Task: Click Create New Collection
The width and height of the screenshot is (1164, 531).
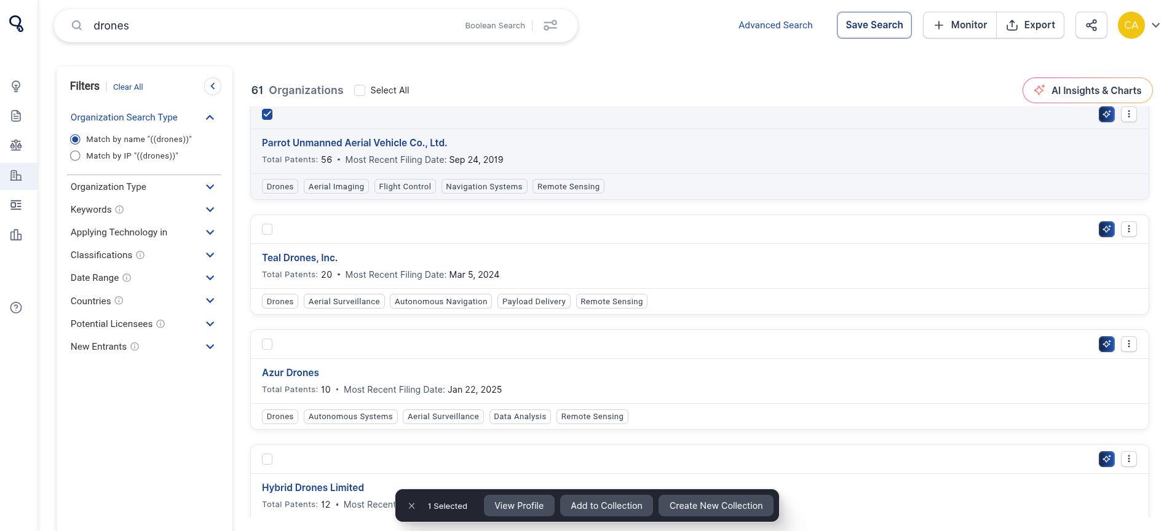Action: tap(716, 506)
